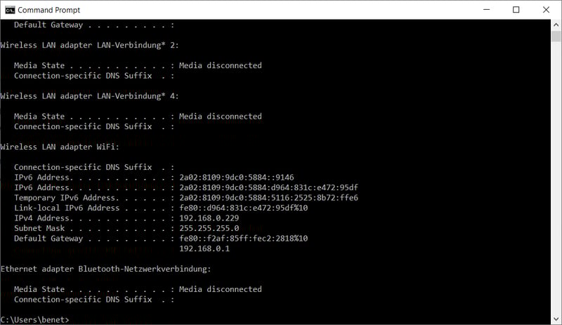The width and height of the screenshot is (562, 325).
Task: Minimize the Command Prompt window
Action: click(x=486, y=10)
